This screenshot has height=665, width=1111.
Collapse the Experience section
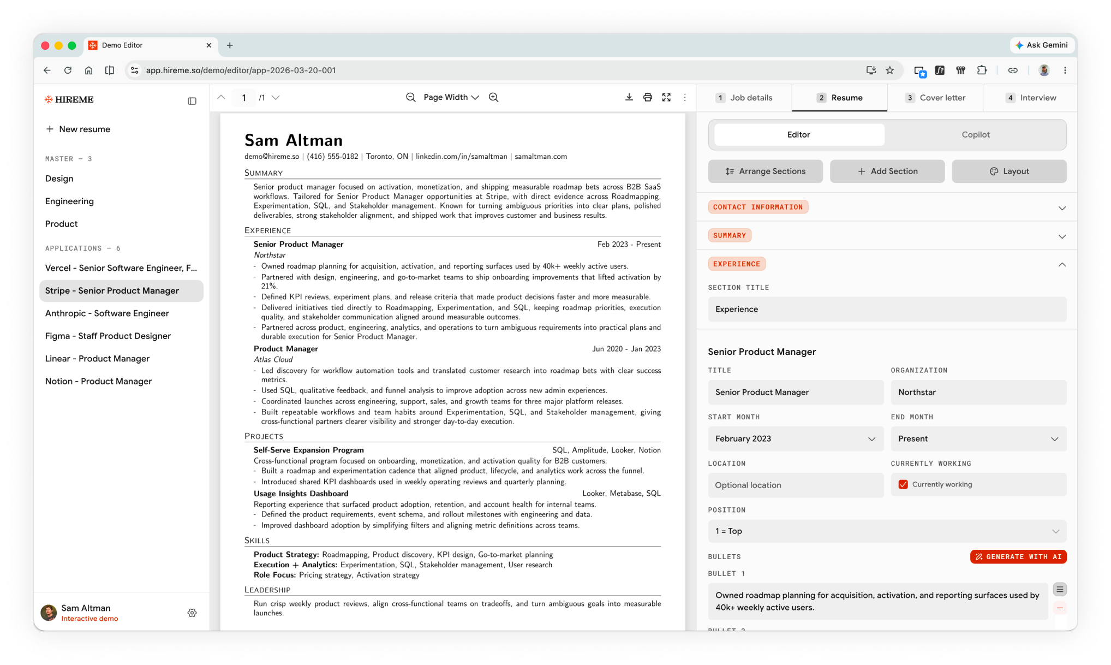(x=1062, y=265)
